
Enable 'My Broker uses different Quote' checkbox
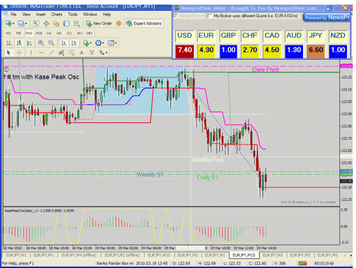point(210,16)
